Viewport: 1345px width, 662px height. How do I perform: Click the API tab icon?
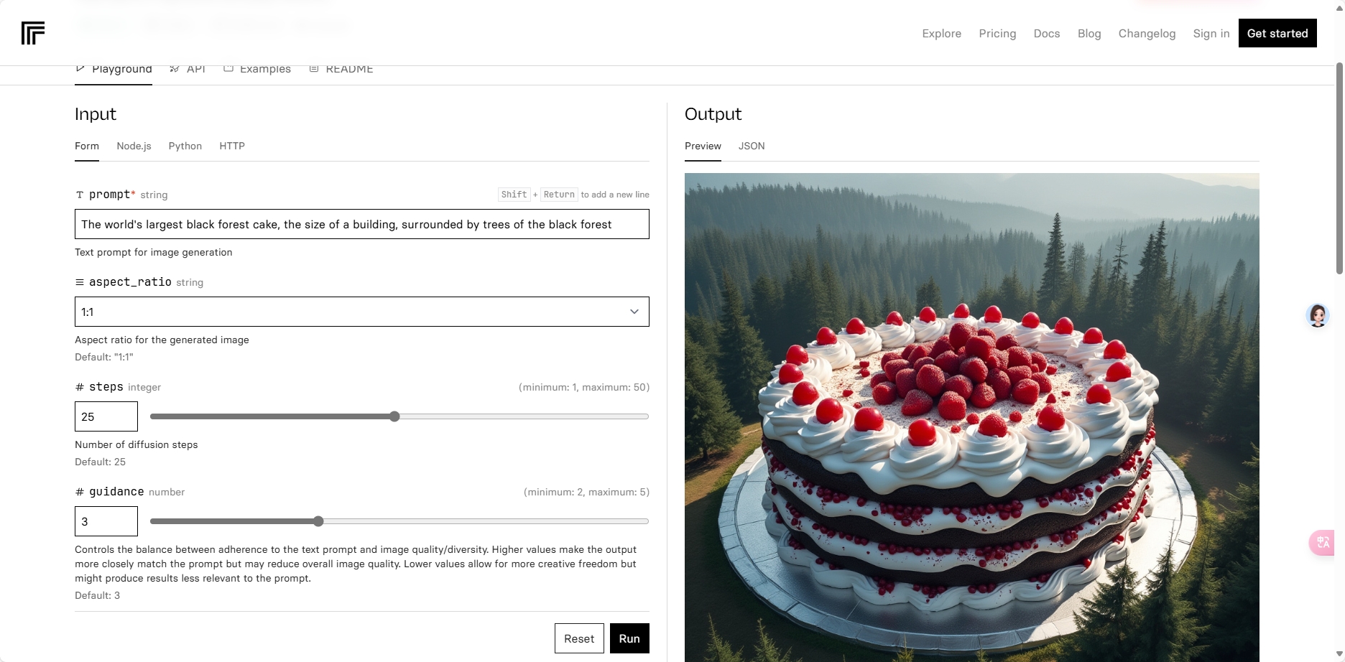point(175,69)
